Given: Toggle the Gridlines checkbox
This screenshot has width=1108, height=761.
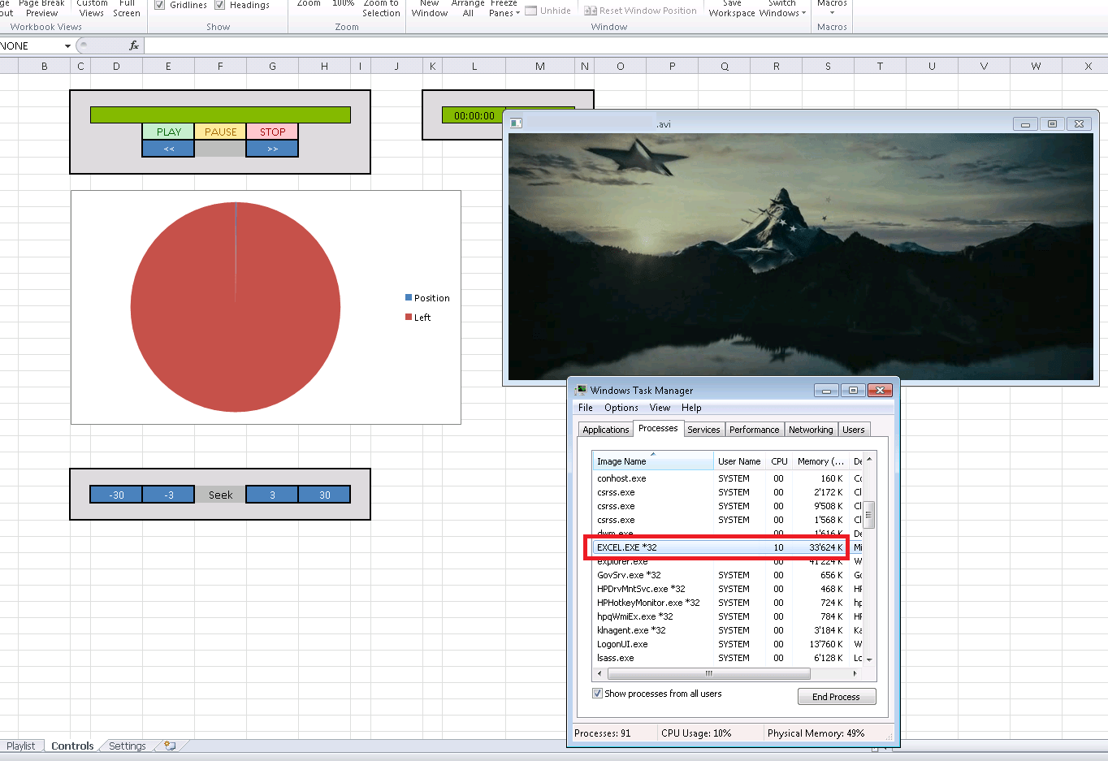Looking at the screenshot, I should click(x=159, y=4).
